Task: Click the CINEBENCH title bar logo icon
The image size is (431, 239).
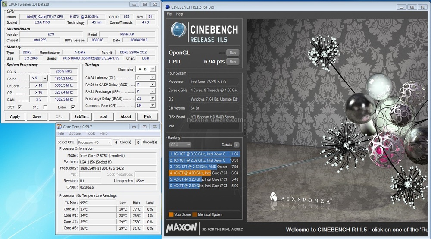Action: [167, 7]
